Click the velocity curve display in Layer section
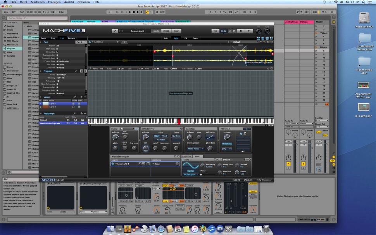The image size is (376, 235). tap(210, 137)
